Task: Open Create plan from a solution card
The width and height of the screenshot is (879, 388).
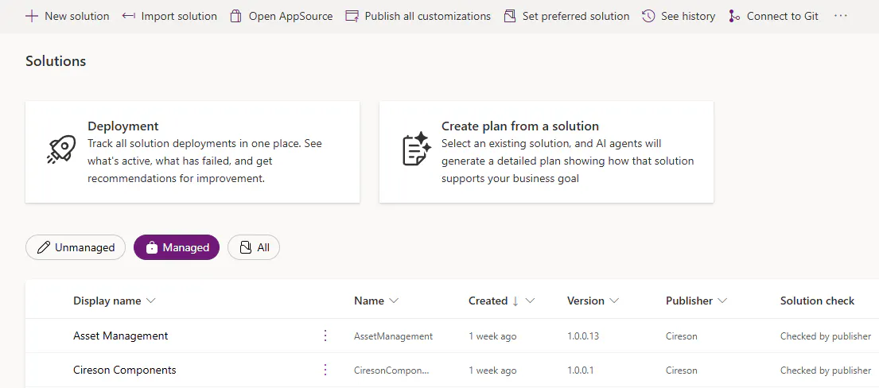Action: pyautogui.click(x=546, y=151)
